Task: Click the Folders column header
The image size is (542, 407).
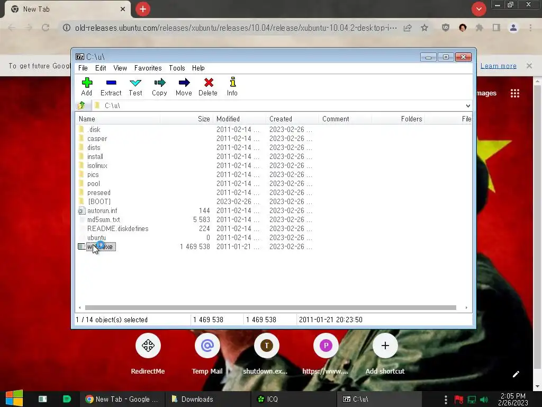Action: coord(398,119)
